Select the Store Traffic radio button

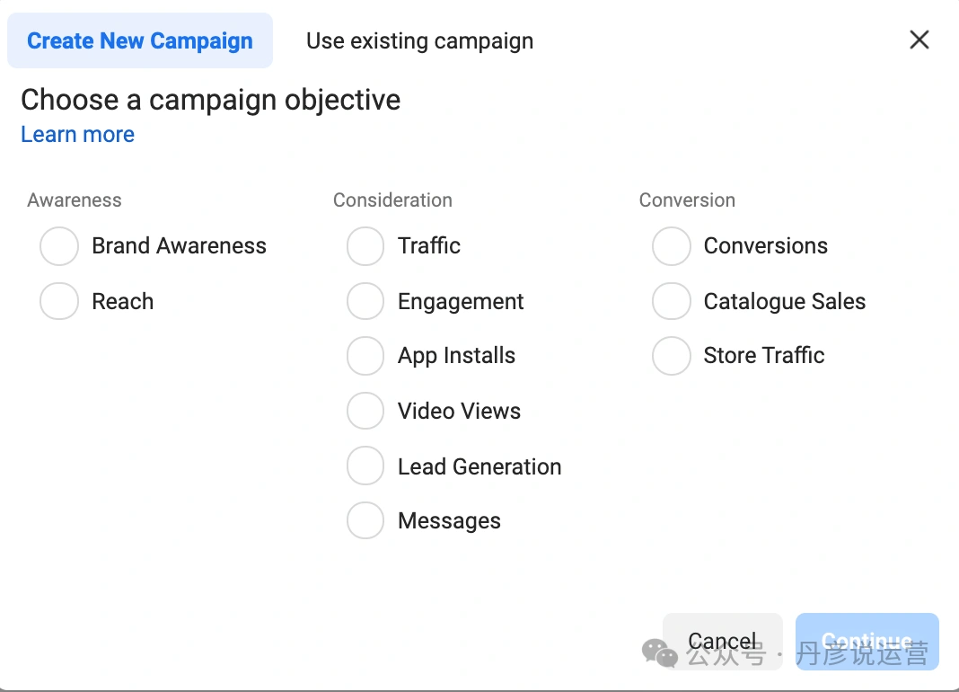click(x=671, y=356)
